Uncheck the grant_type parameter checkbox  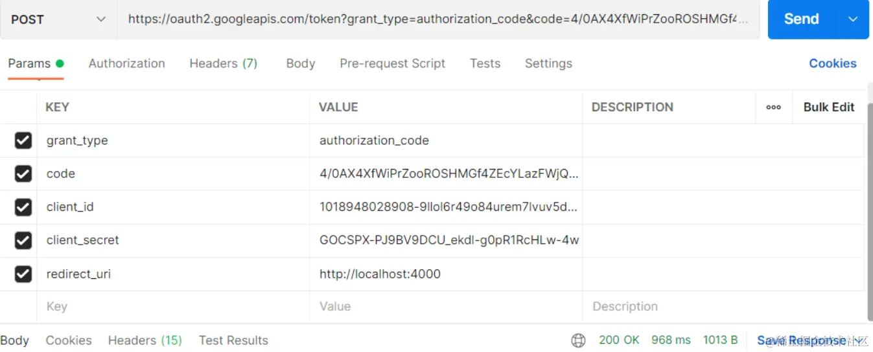[x=23, y=140]
